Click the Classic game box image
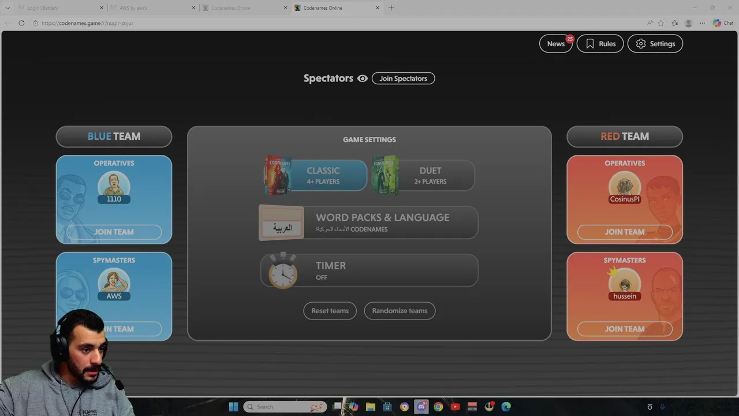 (x=278, y=175)
